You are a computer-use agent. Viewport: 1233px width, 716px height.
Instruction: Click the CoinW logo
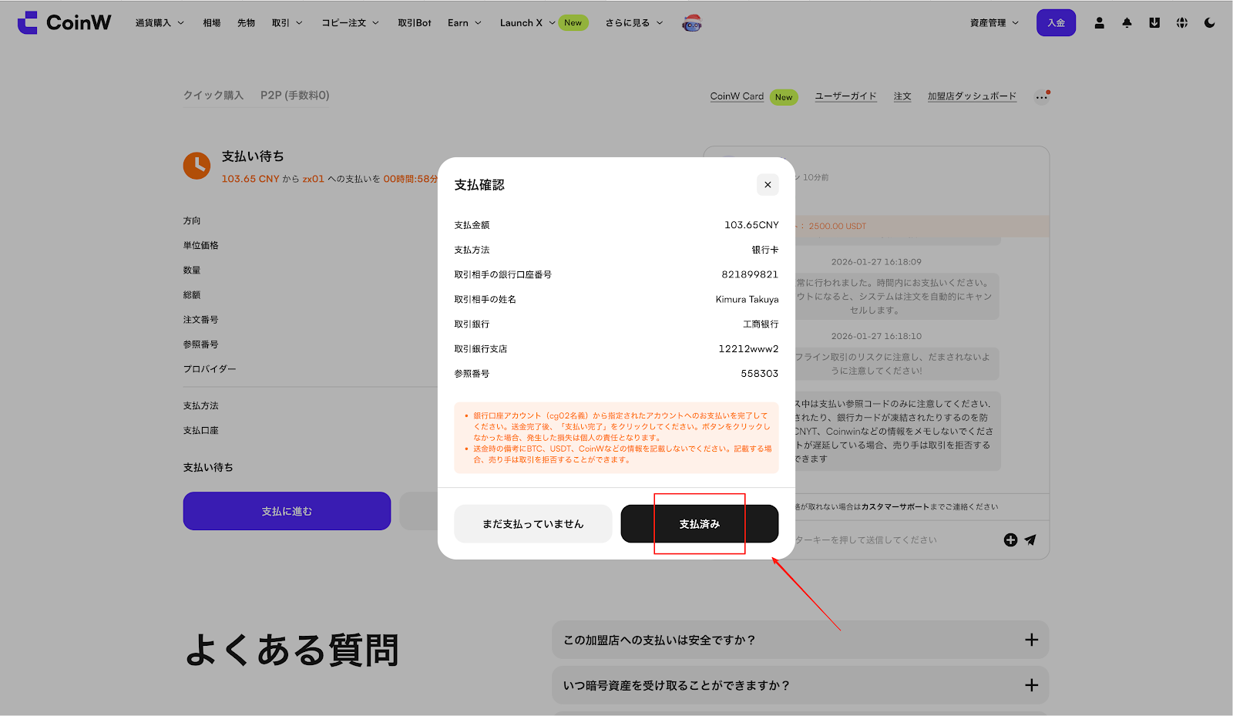[x=65, y=22]
